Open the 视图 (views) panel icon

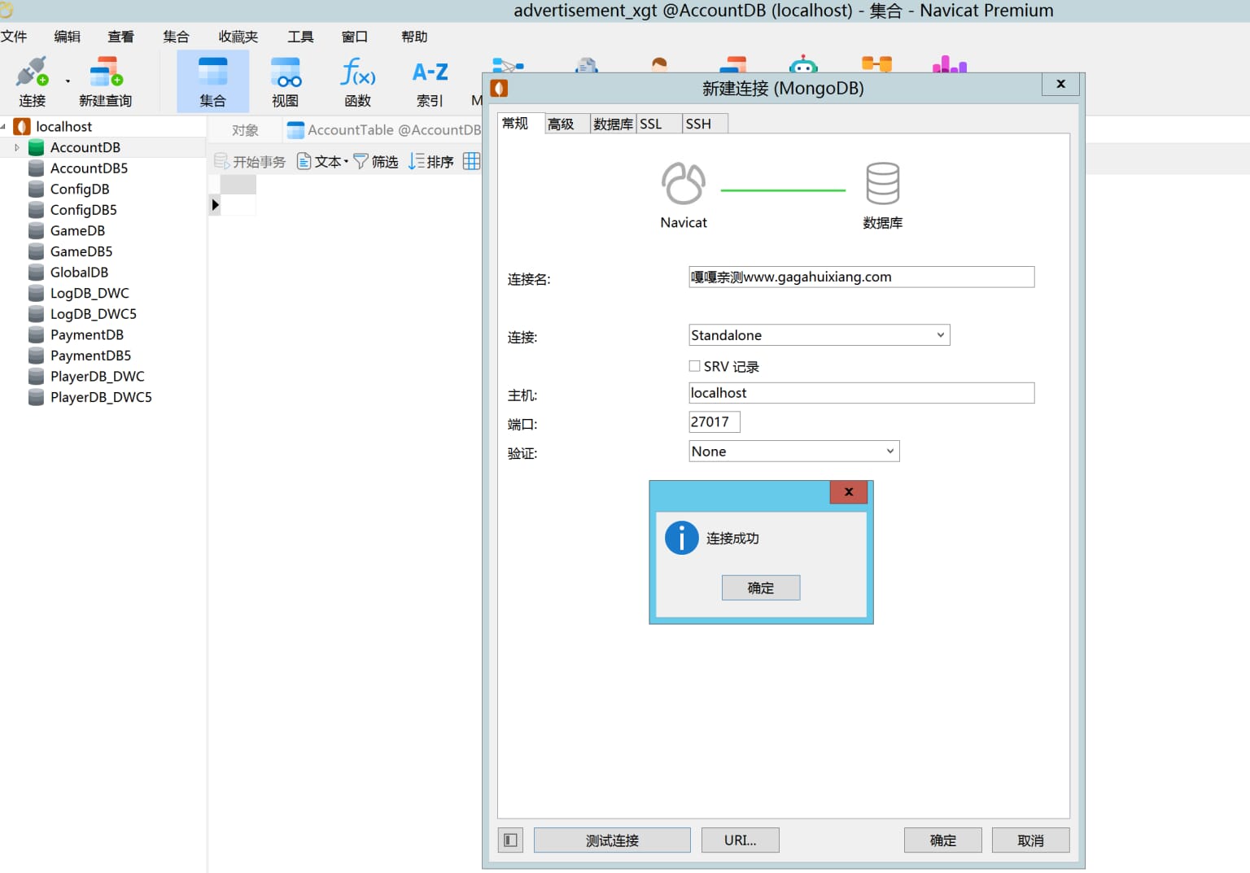(x=285, y=80)
